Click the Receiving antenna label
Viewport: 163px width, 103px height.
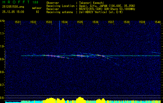click(60, 12)
